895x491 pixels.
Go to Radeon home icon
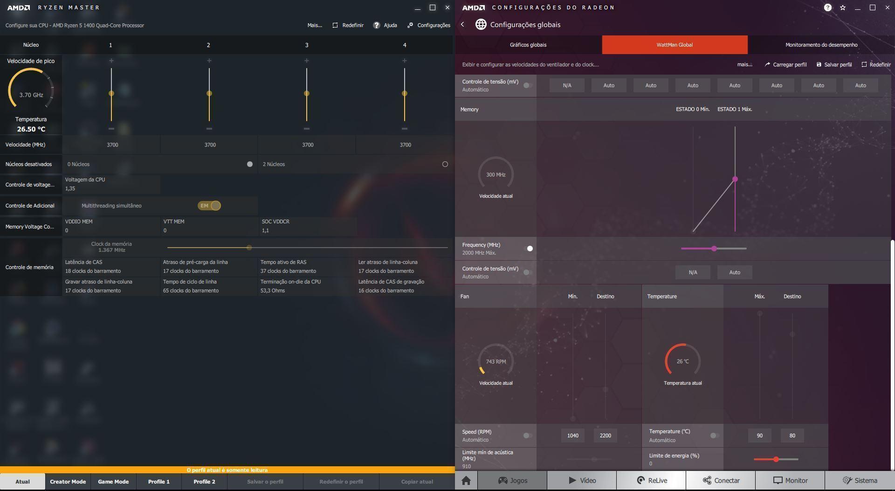[x=466, y=480]
